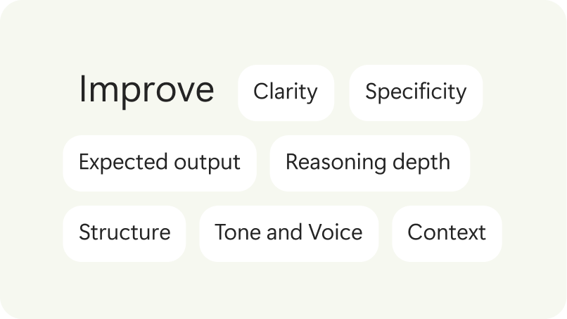Turn on Tone and Voice improvement

pyautogui.click(x=288, y=234)
